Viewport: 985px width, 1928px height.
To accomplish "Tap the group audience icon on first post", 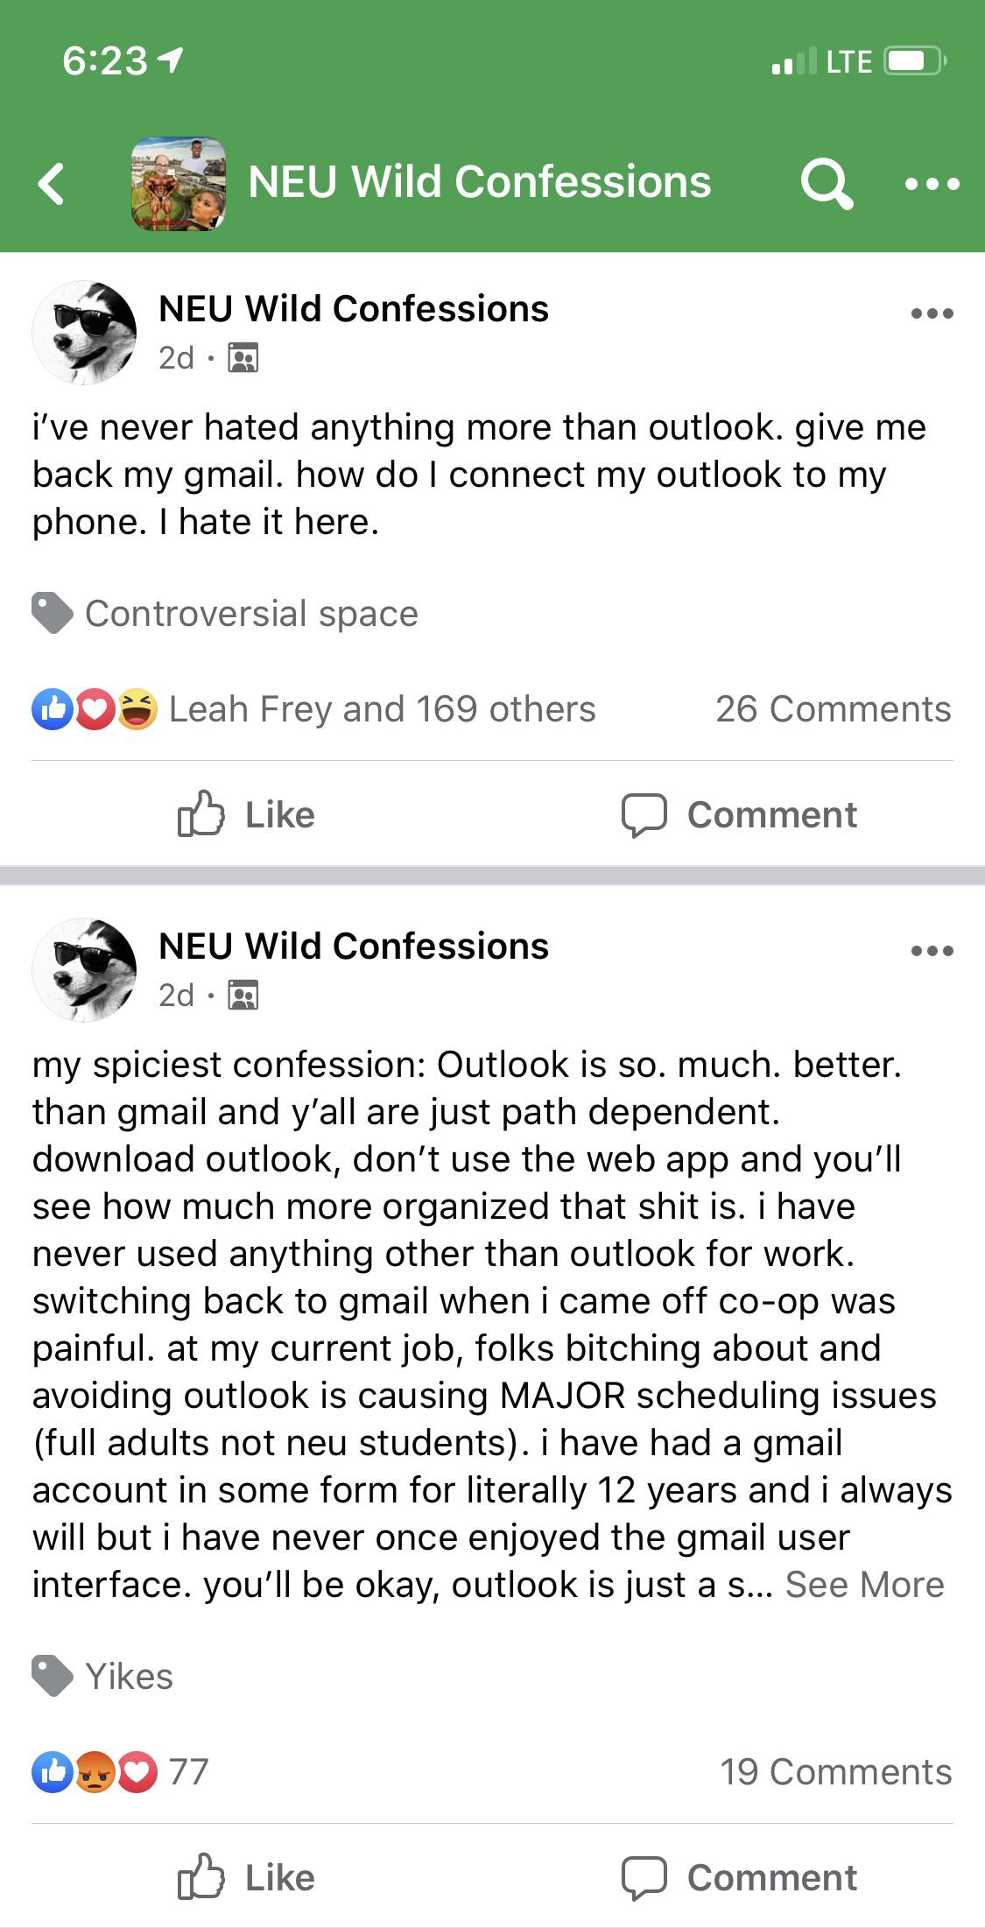I will tap(243, 358).
